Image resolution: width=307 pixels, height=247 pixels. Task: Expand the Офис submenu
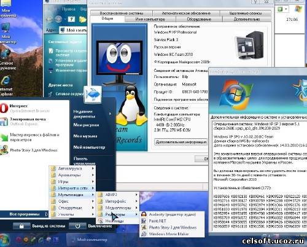tap(72, 201)
